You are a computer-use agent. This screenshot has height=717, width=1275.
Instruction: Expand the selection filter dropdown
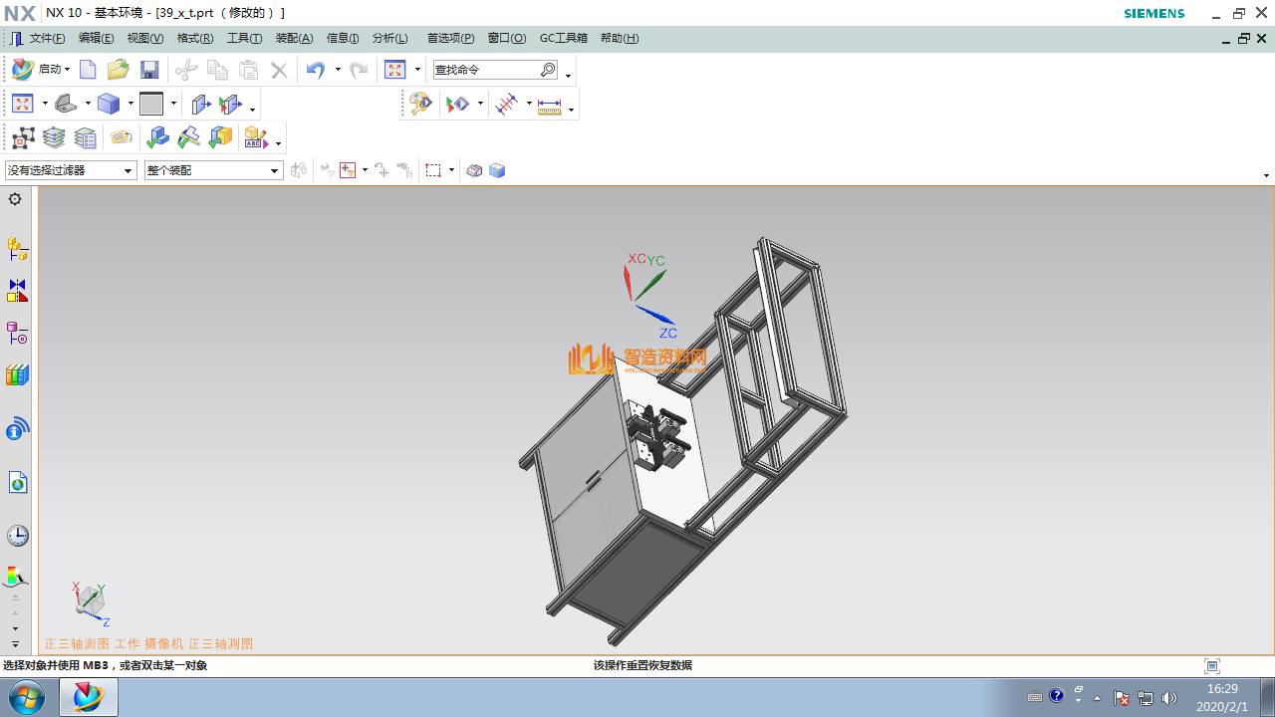coord(127,171)
